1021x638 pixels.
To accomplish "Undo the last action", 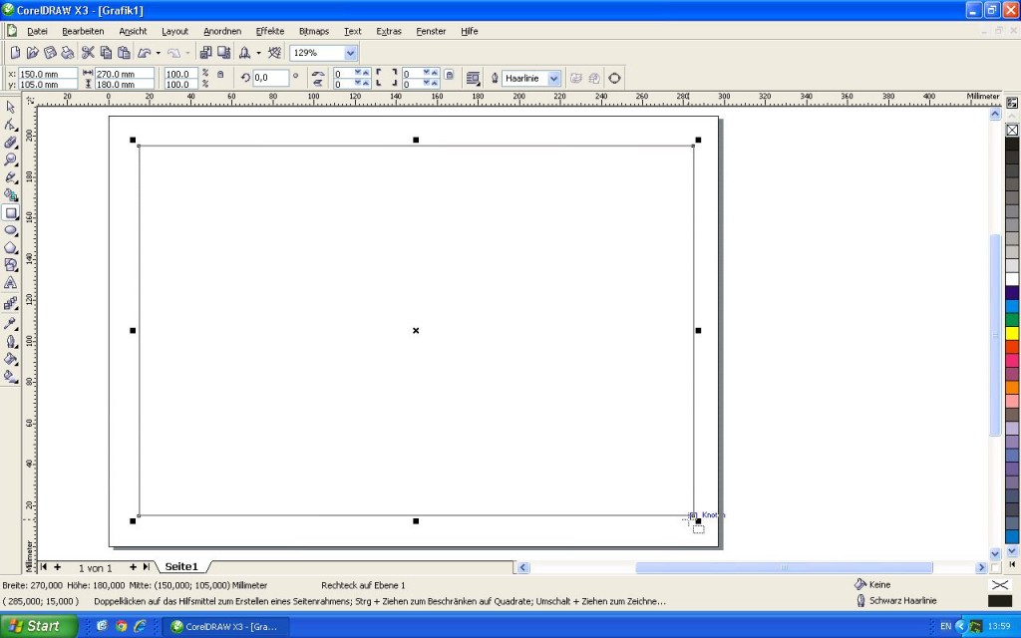I will pyautogui.click(x=145, y=53).
